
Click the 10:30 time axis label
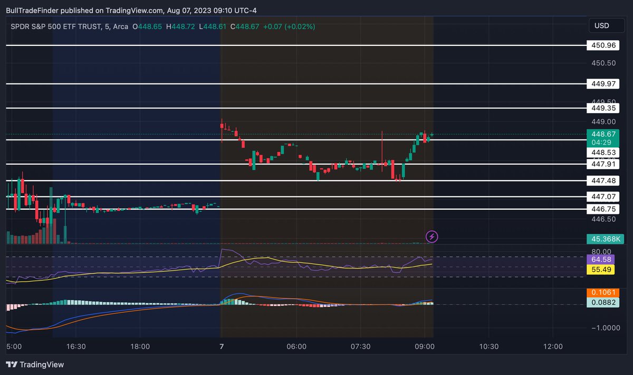pyautogui.click(x=489, y=346)
